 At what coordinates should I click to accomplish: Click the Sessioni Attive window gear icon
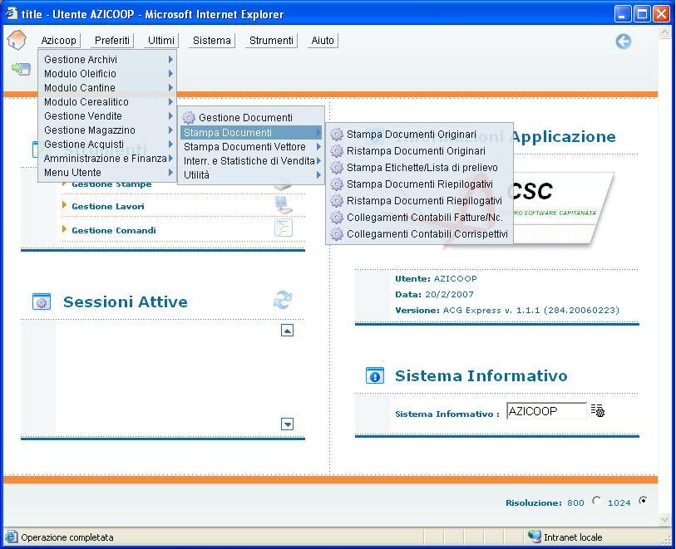(42, 301)
